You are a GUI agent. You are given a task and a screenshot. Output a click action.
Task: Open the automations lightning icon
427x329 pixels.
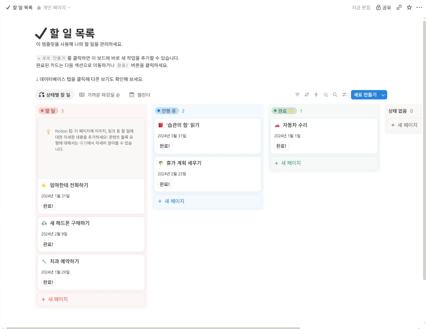click(x=316, y=95)
